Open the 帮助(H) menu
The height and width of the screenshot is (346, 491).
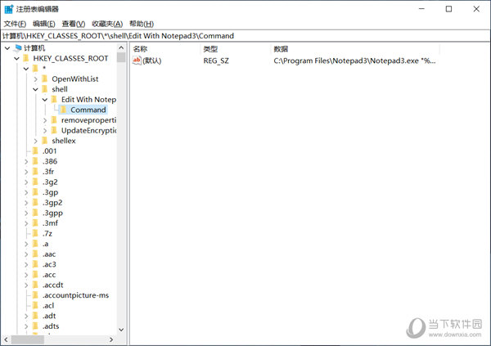coord(142,24)
